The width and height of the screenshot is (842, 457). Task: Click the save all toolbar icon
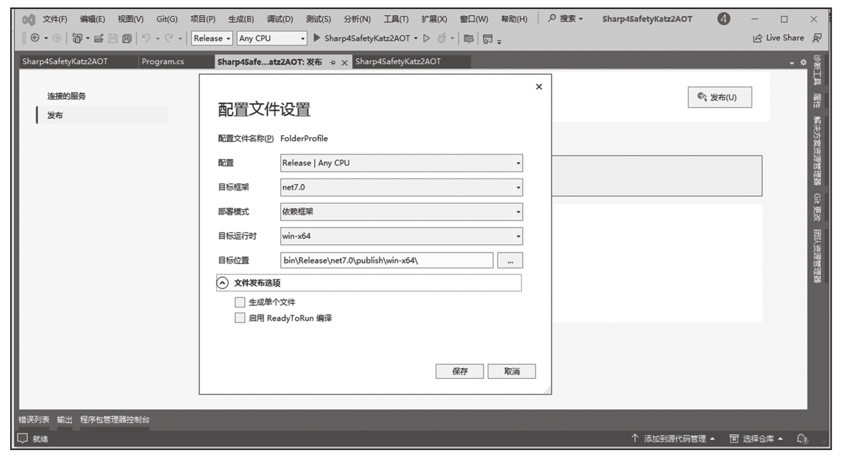tap(127, 38)
